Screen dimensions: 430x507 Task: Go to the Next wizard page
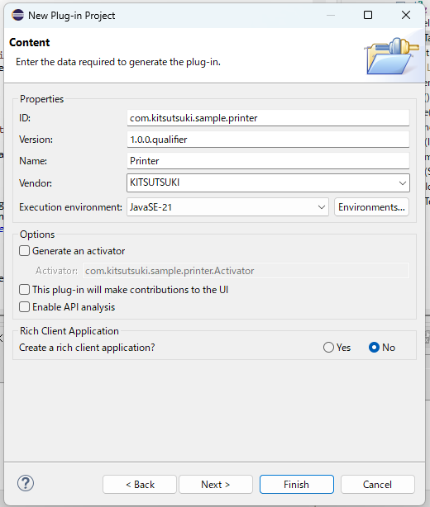pos(216,485)
